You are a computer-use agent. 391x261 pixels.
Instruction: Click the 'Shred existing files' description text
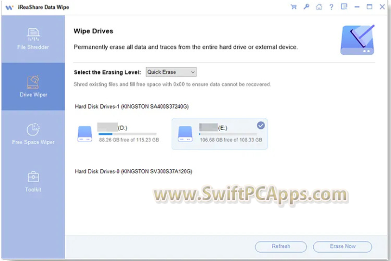[x=172, y=84]
